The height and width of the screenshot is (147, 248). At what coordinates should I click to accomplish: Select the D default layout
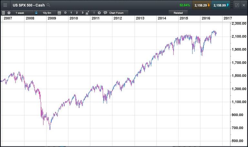tap(65, 13)
